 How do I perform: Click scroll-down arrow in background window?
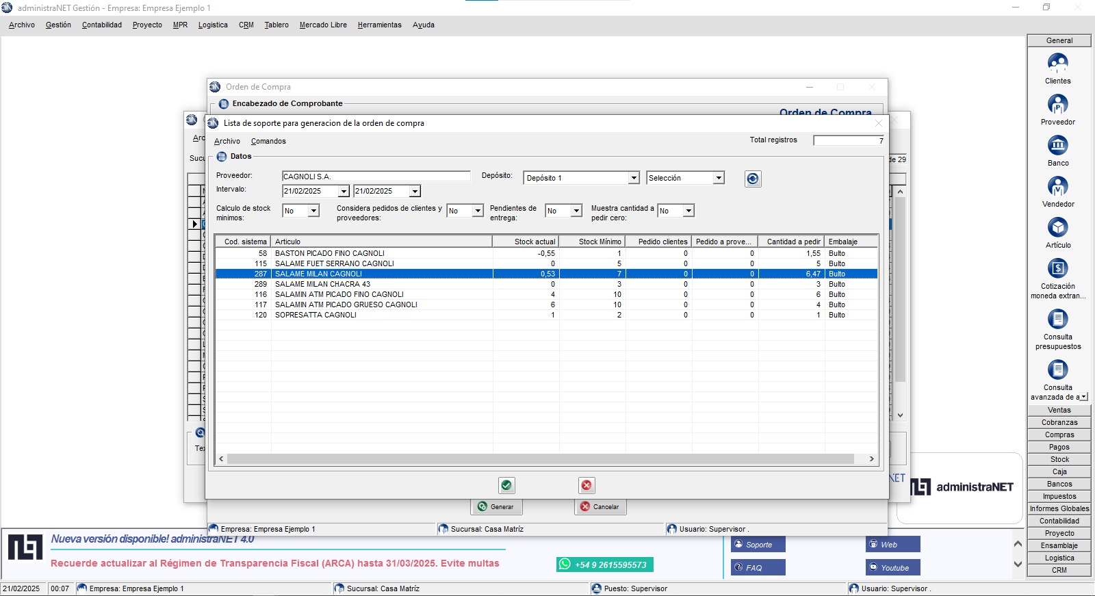point(901,415)
